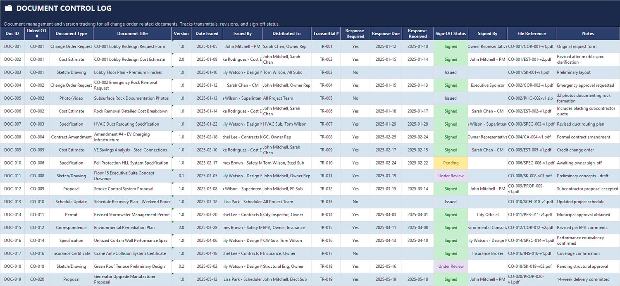Click the TR-004 transmittal cell
The width and height of the screenshot is (620, 286).
click(326, 85)
